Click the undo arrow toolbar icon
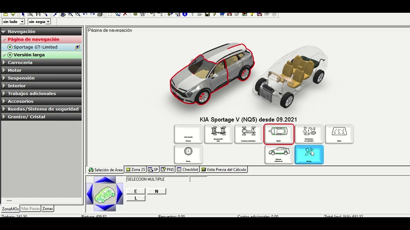Image resolution: width=410 pixels, height=230 pixels. click(85, 14)
